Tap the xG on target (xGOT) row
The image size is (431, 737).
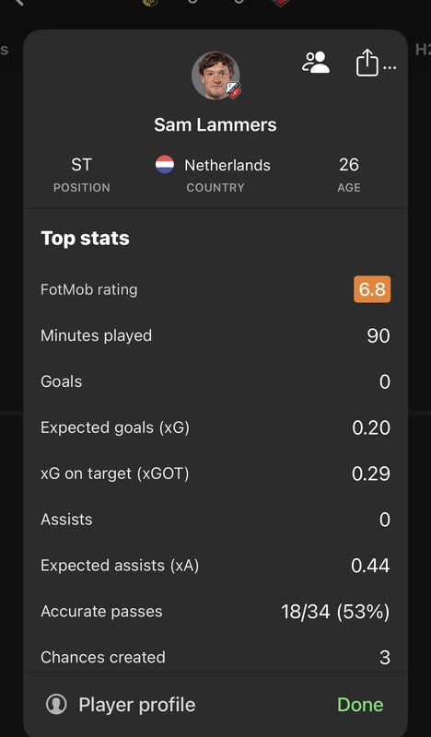(x=215, y=474)
